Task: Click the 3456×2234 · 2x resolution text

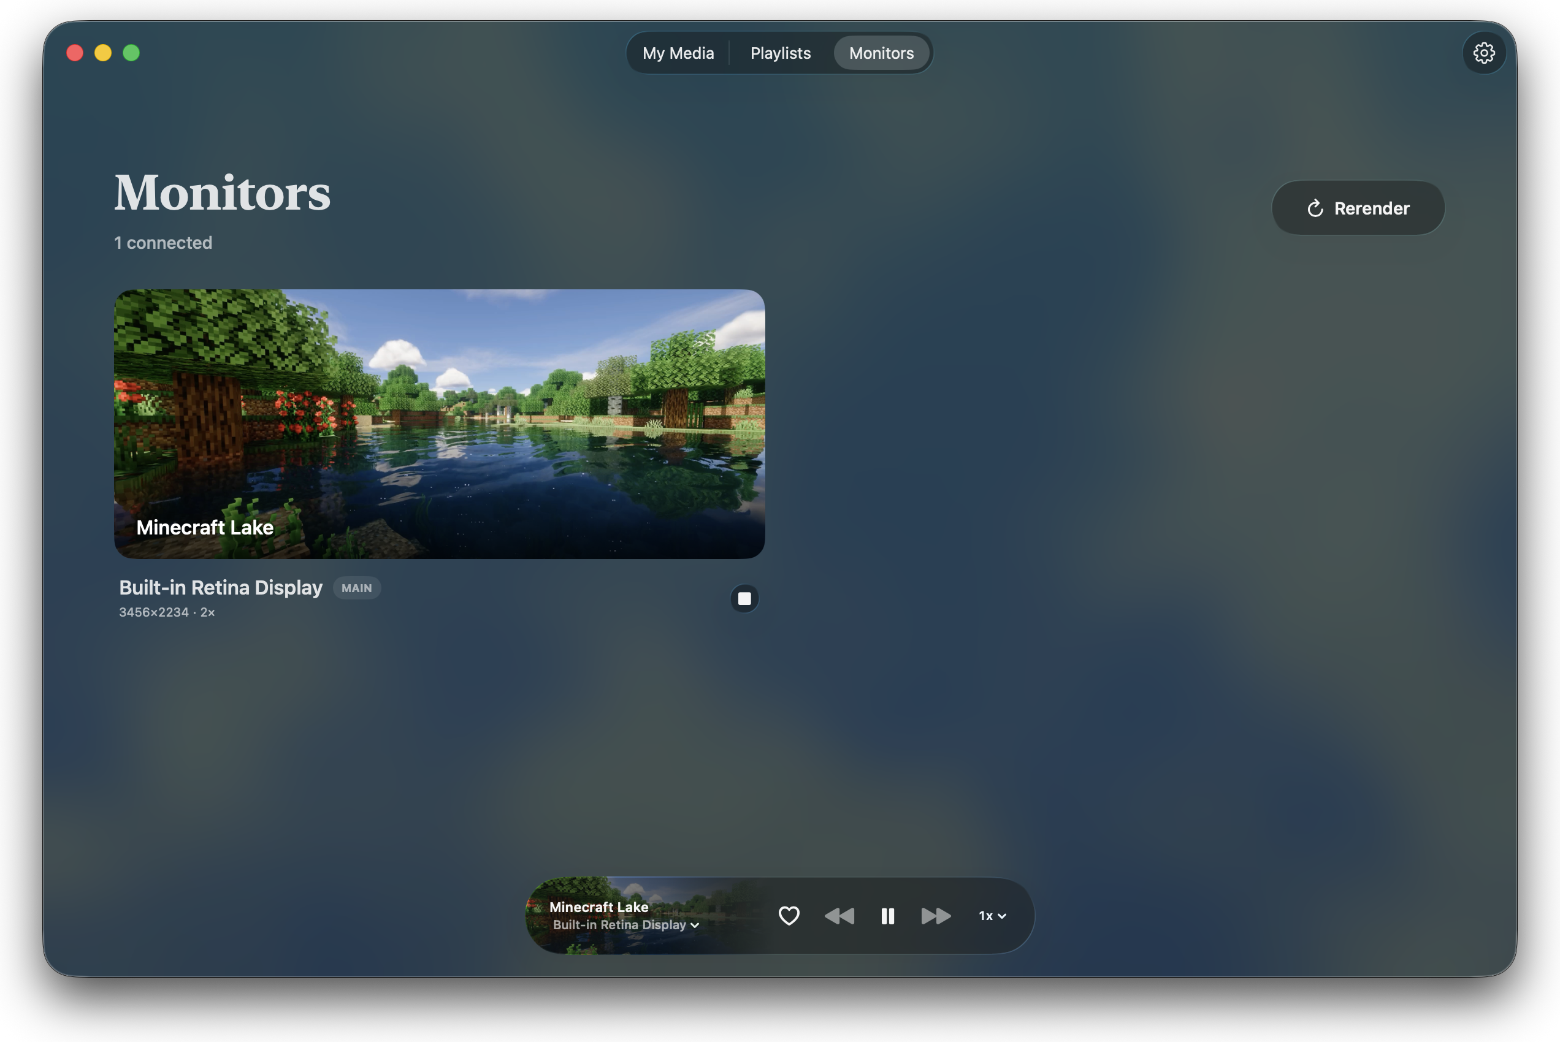Action: (x=167, y=612)
